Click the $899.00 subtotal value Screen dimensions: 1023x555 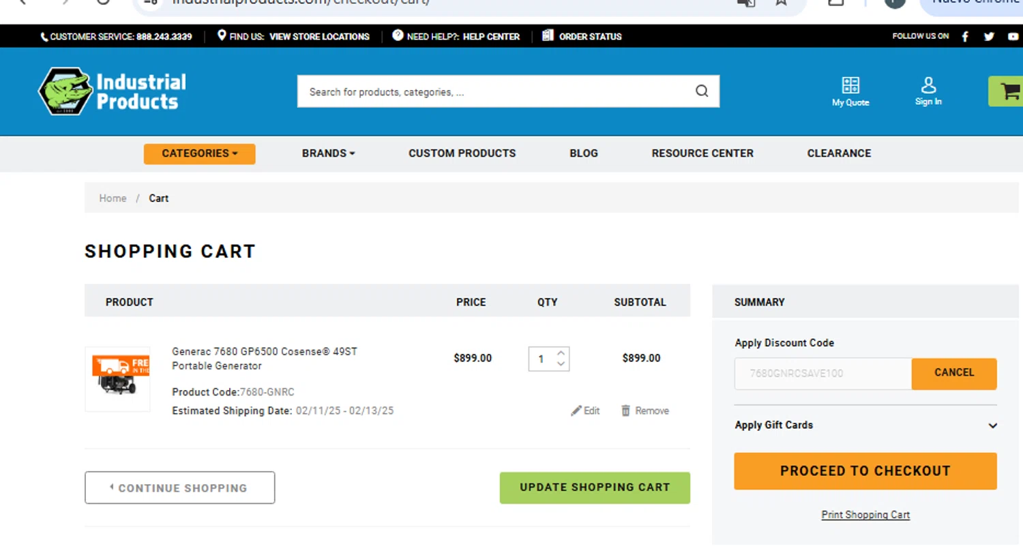click(x=641, y=358)
